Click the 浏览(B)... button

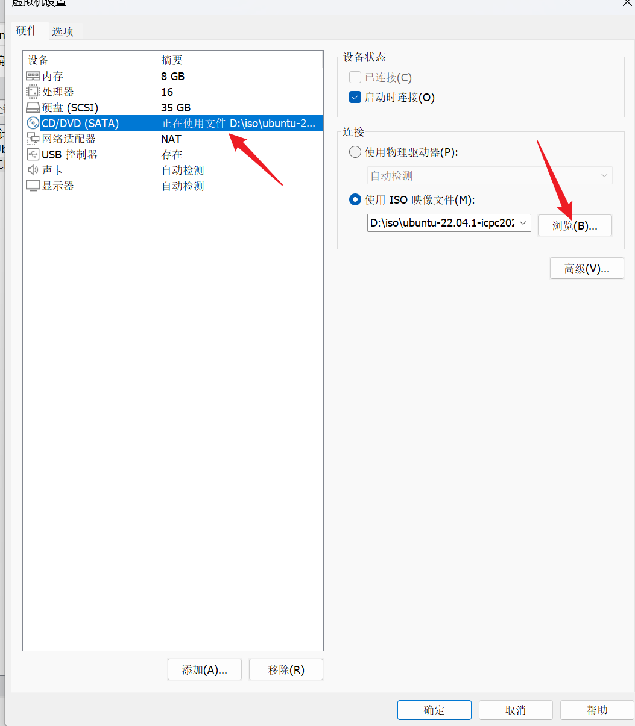(x=575, y=225)
